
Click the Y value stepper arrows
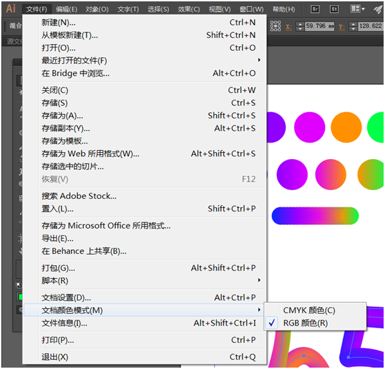(353, 26)
